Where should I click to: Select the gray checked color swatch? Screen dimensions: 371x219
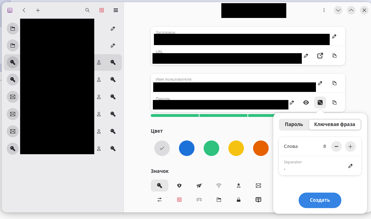(162, 148)
